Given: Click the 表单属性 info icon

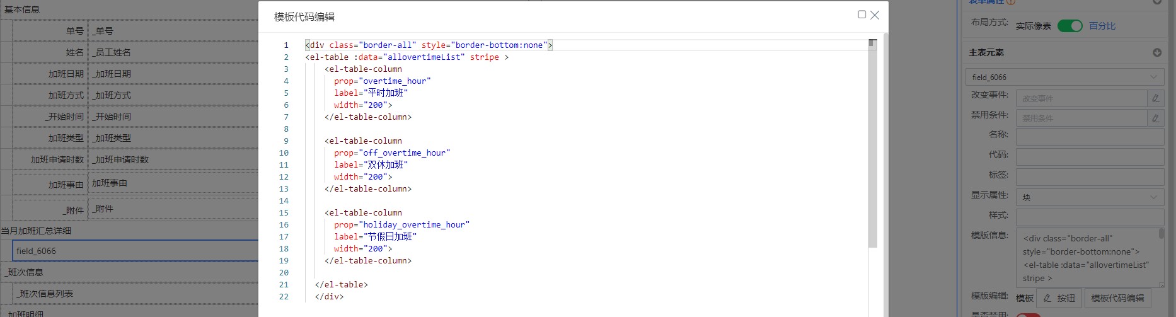Looking at the screenshot, I should [1012, 2].
